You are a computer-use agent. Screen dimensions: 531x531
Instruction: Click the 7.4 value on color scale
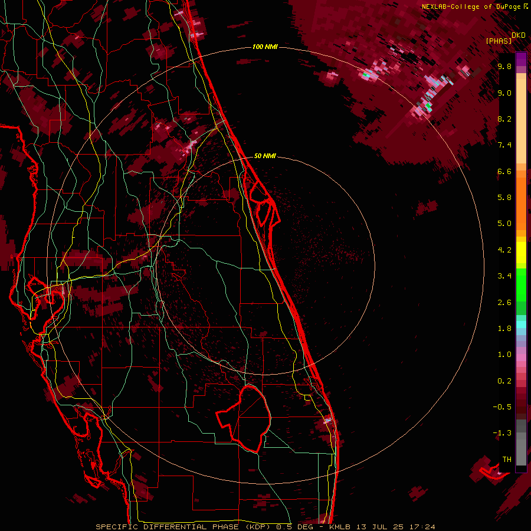[x=504, y=145]
